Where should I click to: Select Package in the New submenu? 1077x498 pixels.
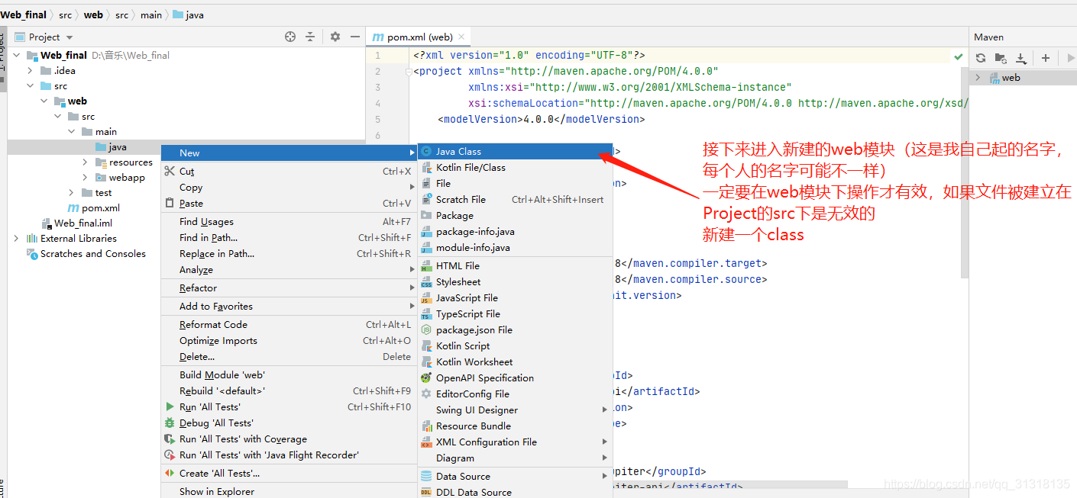coord(454,215)
